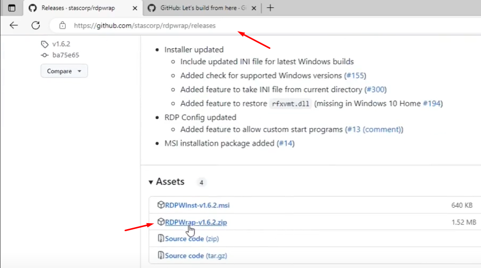Open the tab actions menu icon
Viewport: 481px width, 268px height.
11,8
